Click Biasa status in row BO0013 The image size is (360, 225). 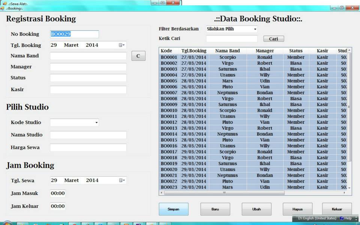pyautogui.click(x=296, y=128)
